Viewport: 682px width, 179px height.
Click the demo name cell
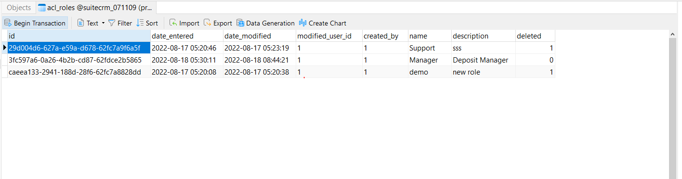[430, 72]
